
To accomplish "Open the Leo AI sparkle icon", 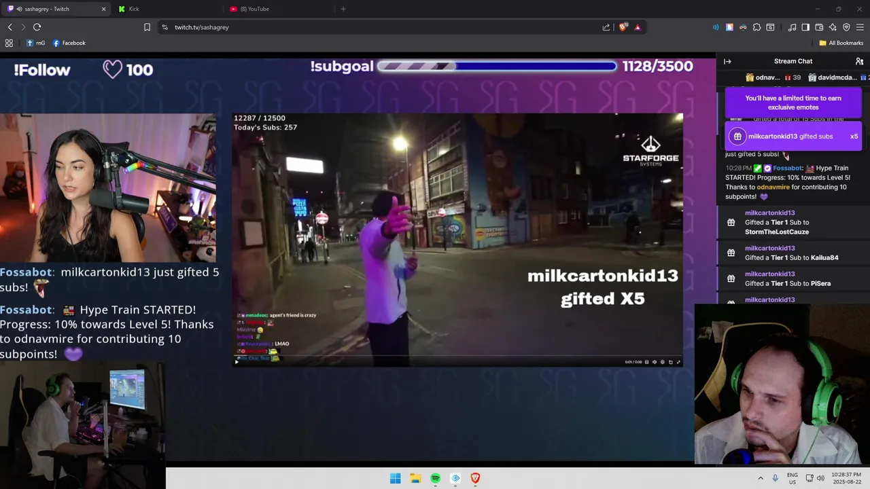I will 833,27.
